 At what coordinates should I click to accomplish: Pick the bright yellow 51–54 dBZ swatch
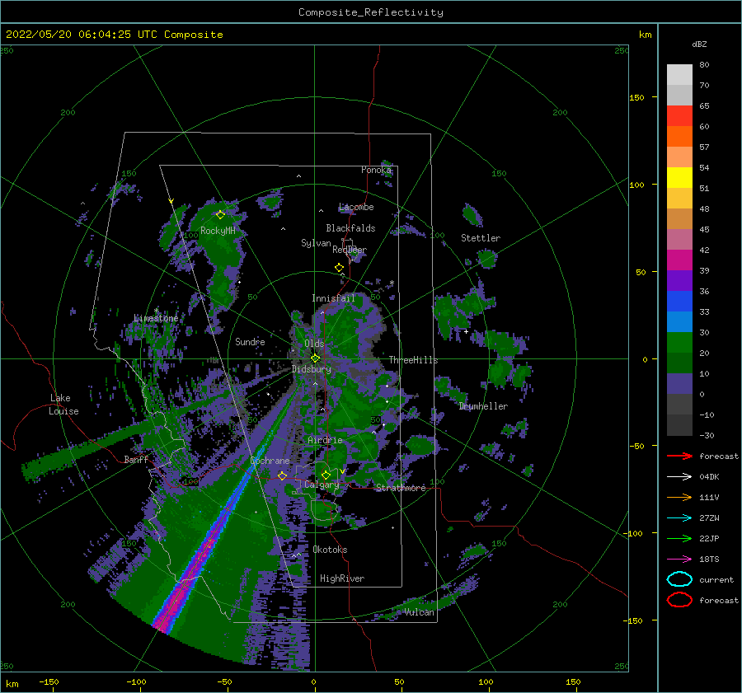coord(679,177)
